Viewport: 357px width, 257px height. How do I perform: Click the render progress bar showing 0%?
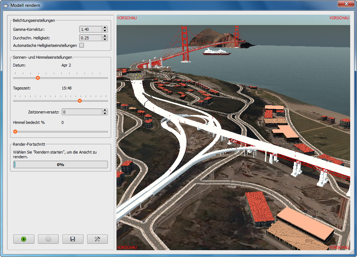pyautogui.click(x=60, y=165)
